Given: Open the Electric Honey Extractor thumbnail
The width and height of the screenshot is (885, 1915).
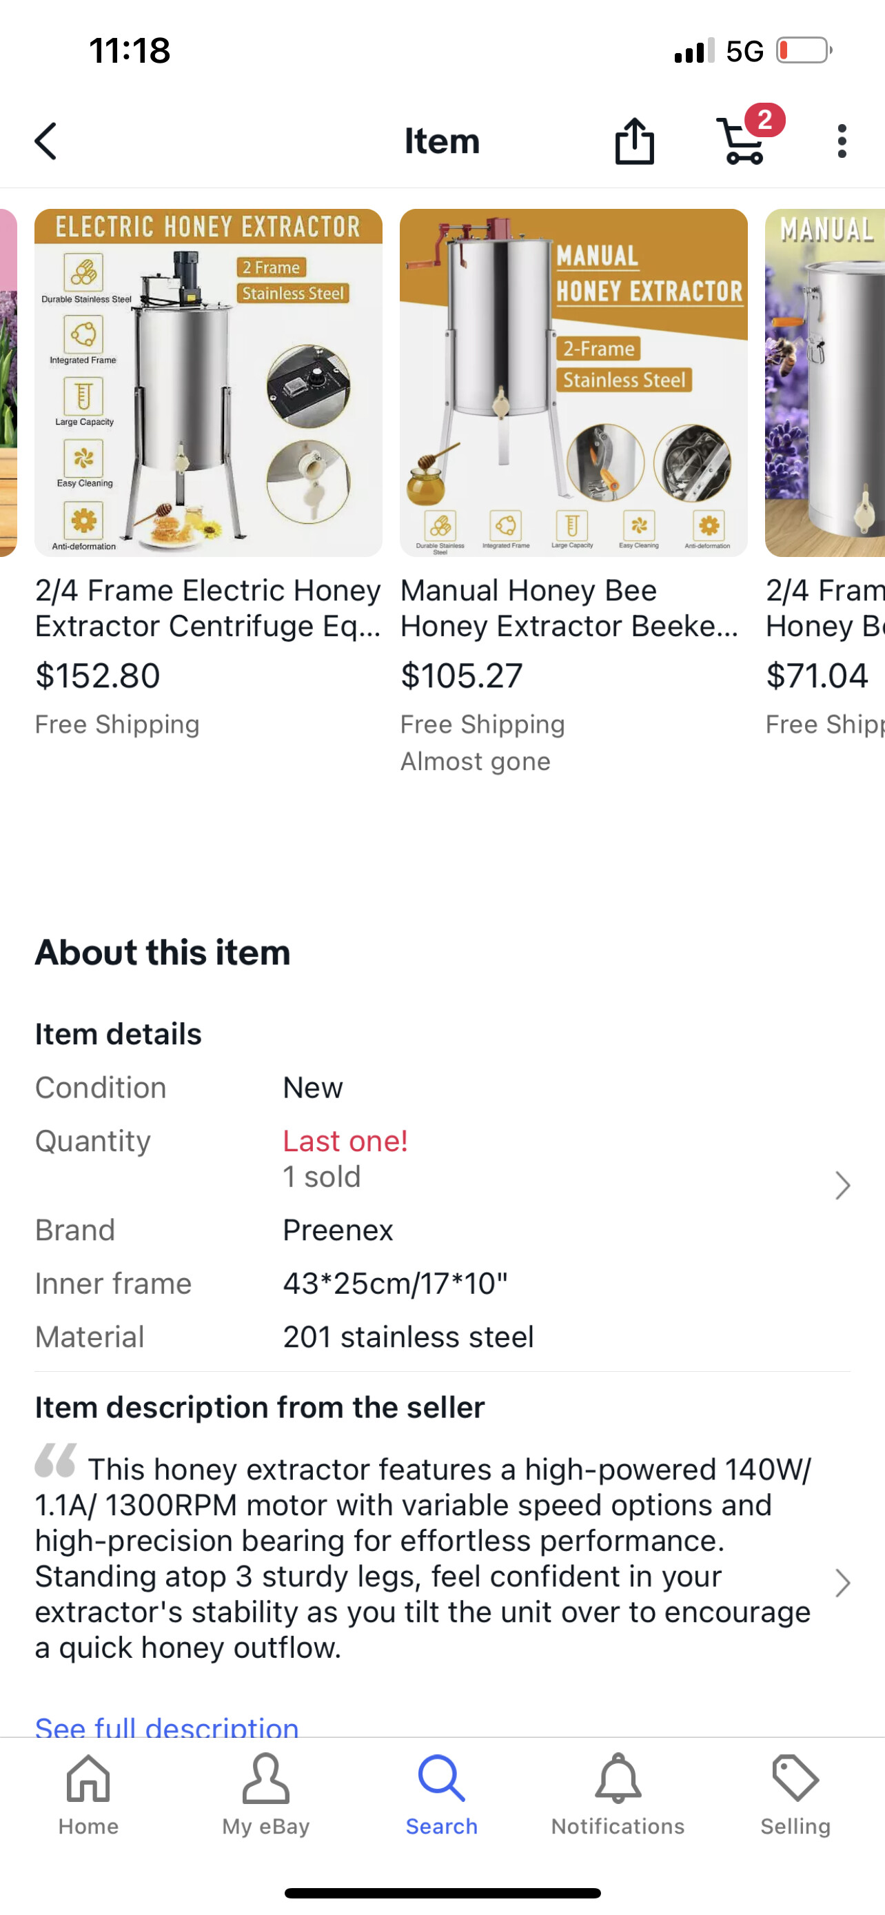Looking at the screenshot, I should [208, 383].
